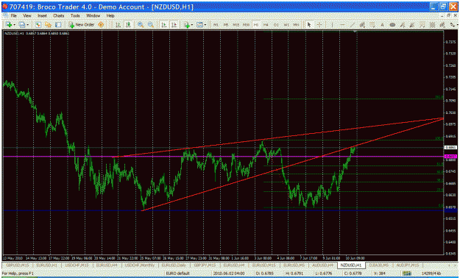The width and height of the screenshot is (460, 278).
Task: Switch to the EURUSD,H1 chart tab
Action: pyautogui.click(x=46, y=265)
